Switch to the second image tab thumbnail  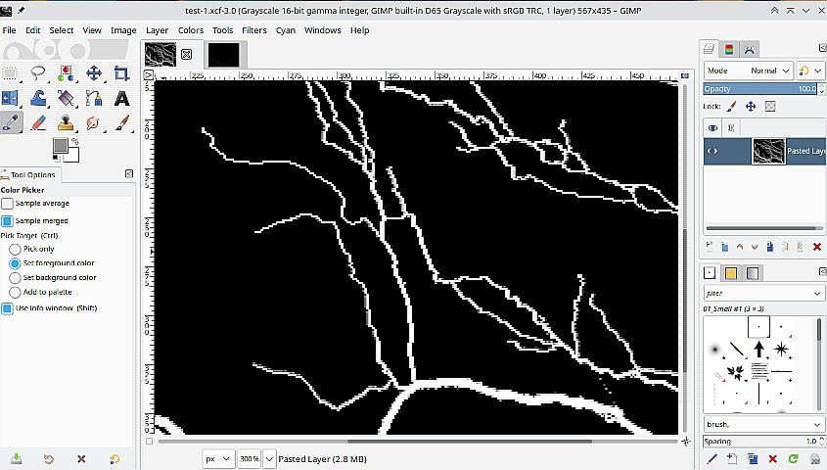tap(223, 55)
